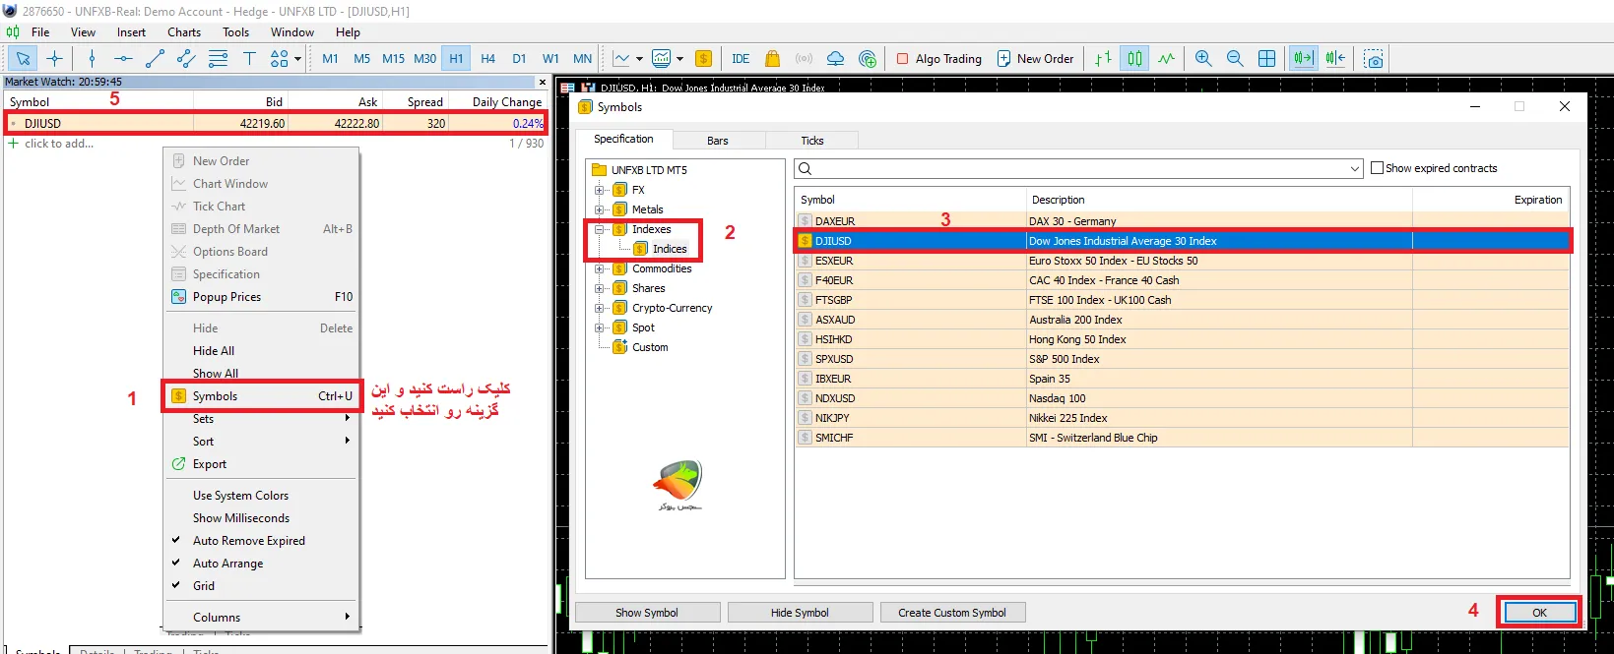The width and height of the screenshot is (1614, 654).
Task: Expand the Commodities tree folder
Action: pyautogui.click(x=600, y=268)
